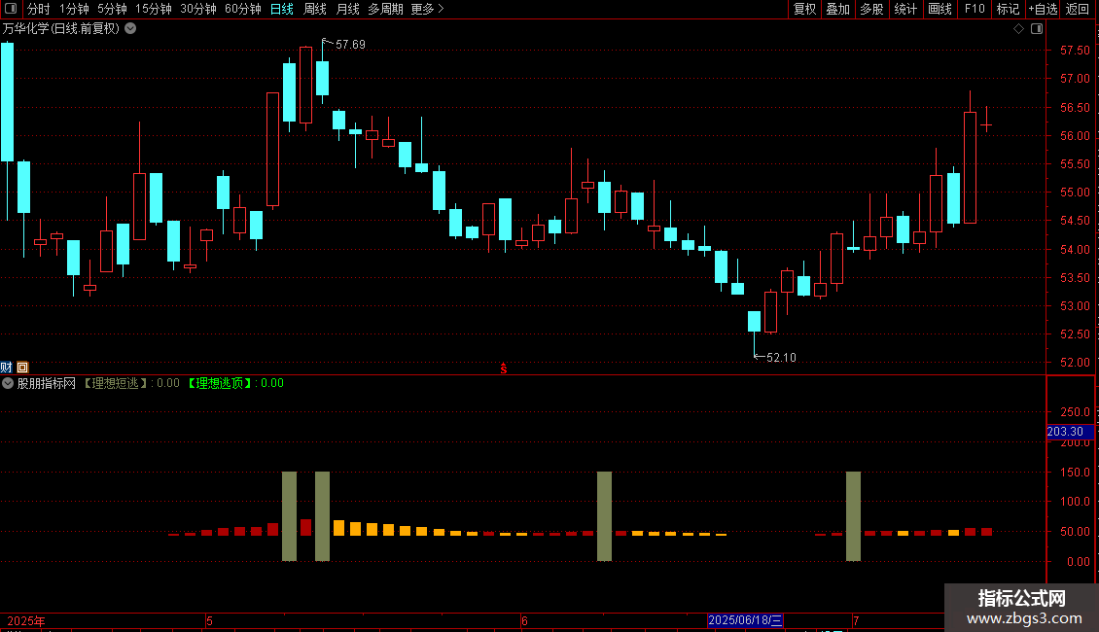Click 55.00 on price axis
The height and width of the screenshot is (632, 1099).
pyautogui.click(x=1075, y=193)
